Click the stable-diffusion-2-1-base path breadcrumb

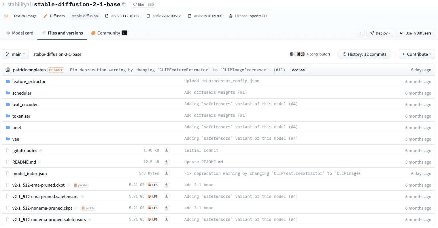(x=57, y=54)
